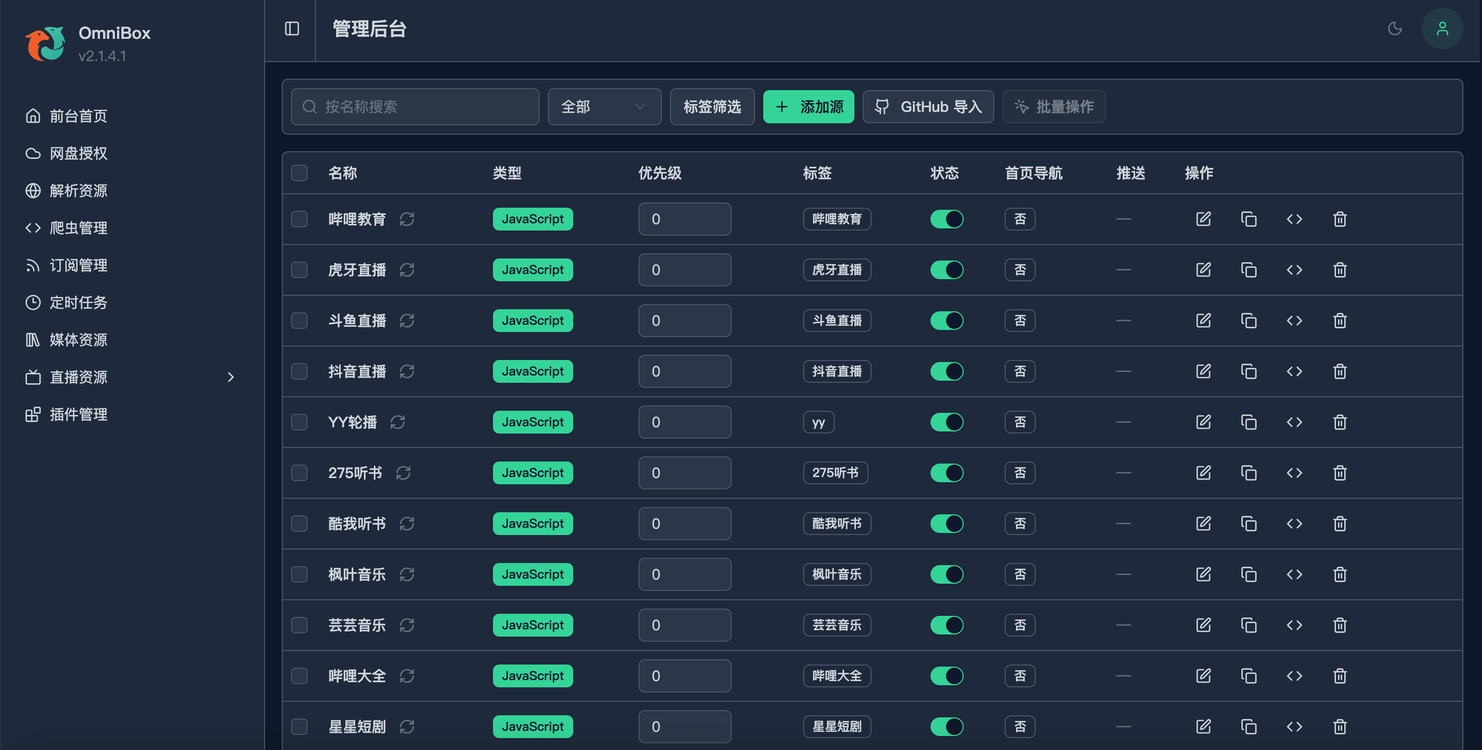Edit the YY轮播 source
Image resolution: width=1482 pixels, height=750 pixels.
(1203, 422)
